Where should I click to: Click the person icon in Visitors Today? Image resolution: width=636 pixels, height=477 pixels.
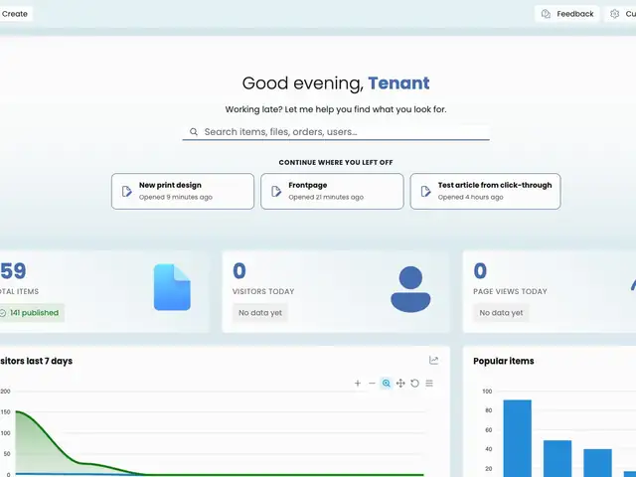click(410, 289)
